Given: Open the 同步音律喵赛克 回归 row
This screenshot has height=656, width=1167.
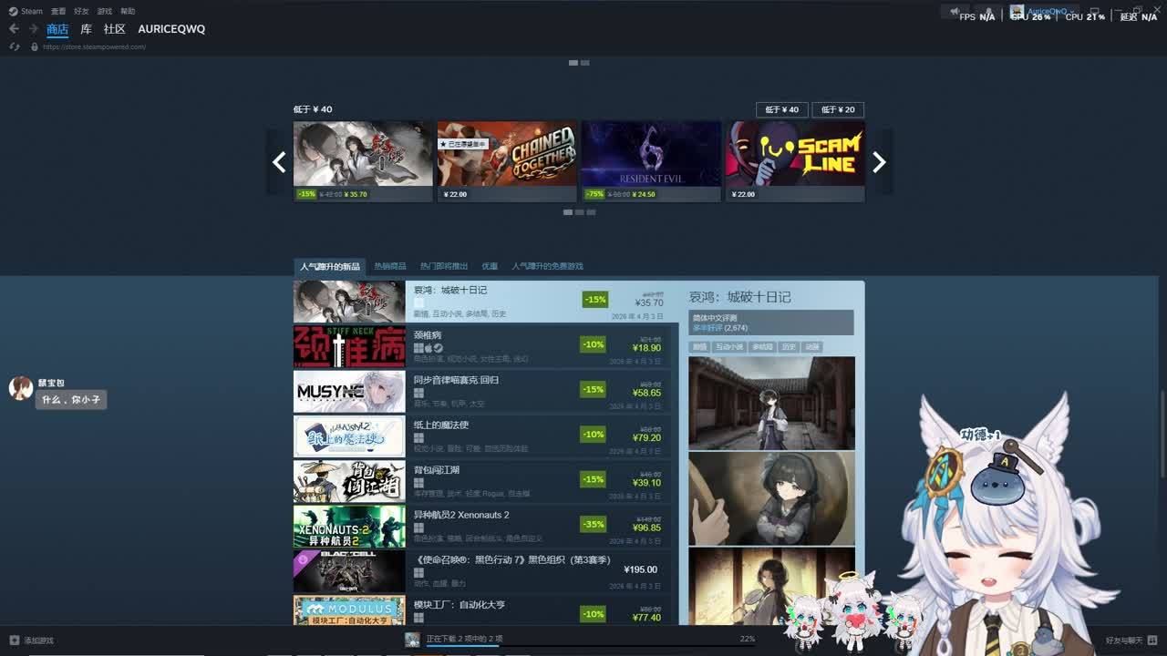Looking at the screenshot, I should [482, 391].
